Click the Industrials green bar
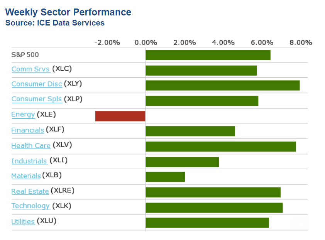The height and width of the screenshot is (240, 325). click(x=182, y=162)
